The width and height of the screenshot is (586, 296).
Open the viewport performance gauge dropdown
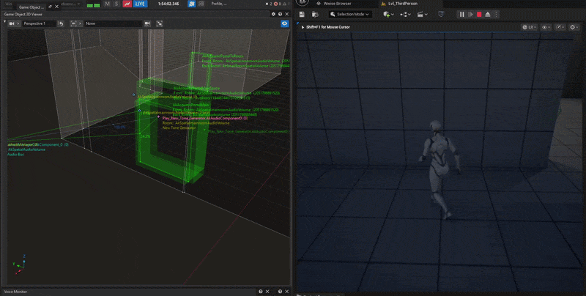pos(560,27)
